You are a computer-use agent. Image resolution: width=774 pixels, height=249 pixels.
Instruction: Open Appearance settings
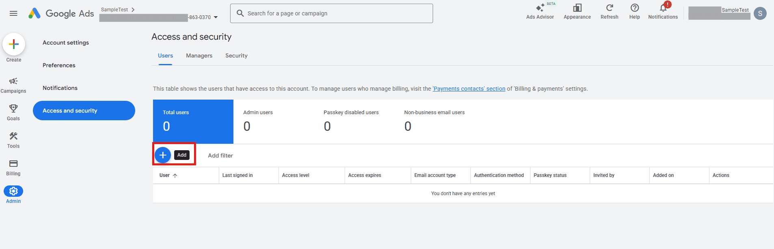577,12
